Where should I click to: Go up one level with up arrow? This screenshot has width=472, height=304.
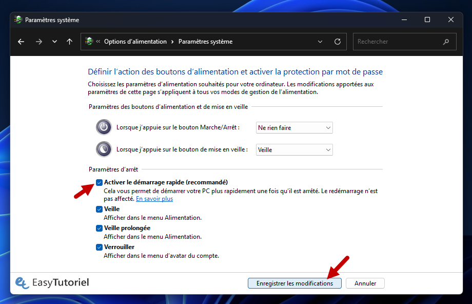70,42
